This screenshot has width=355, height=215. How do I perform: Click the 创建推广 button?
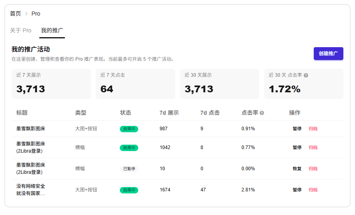click(328, 54)
